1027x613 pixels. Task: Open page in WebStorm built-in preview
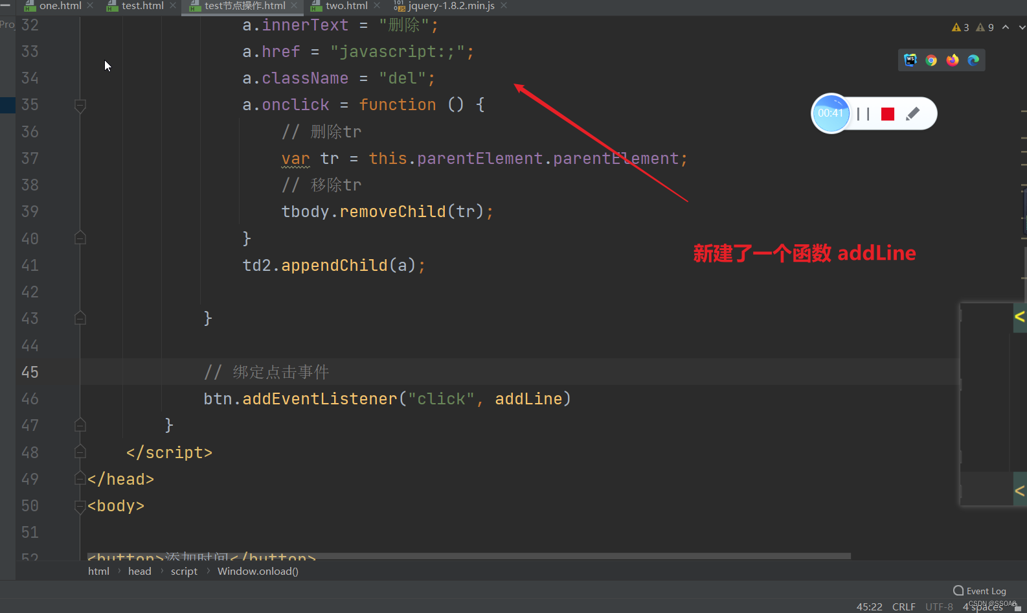[910, 60]
